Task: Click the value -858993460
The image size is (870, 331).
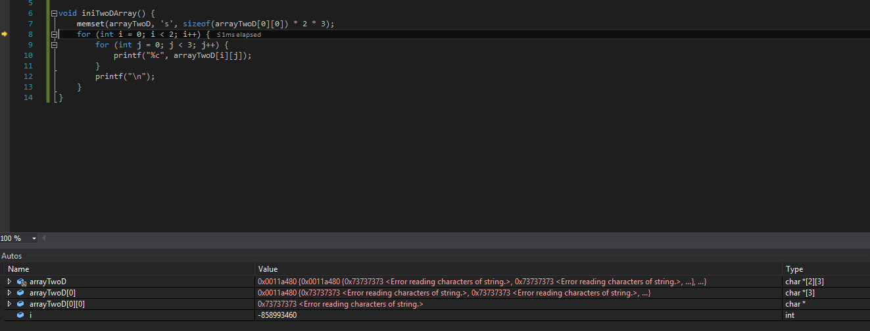Action: pyautogui.click(x=277, y=315)
